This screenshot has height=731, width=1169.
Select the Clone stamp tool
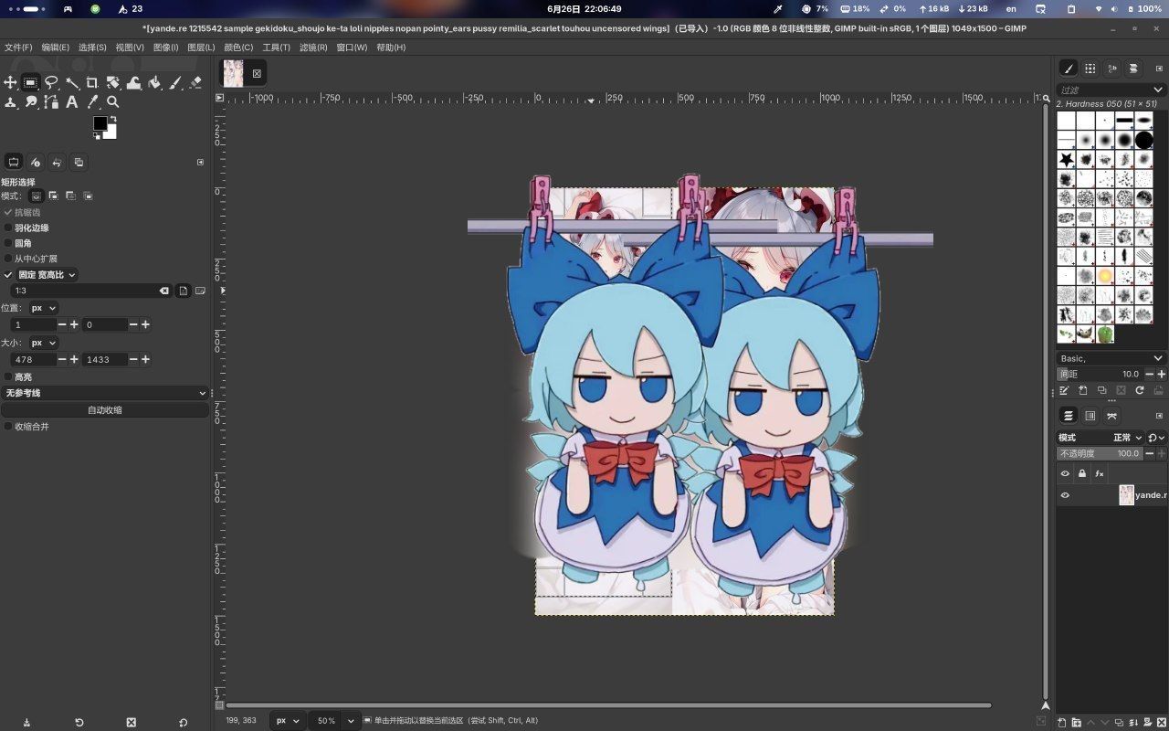(10, 102)
